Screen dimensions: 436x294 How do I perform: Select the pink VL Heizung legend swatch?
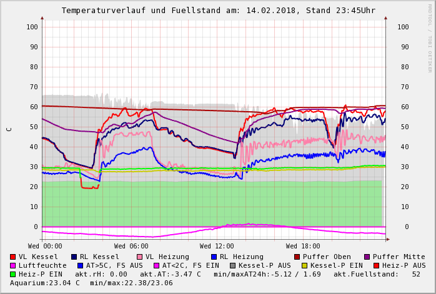click(140, 257)
